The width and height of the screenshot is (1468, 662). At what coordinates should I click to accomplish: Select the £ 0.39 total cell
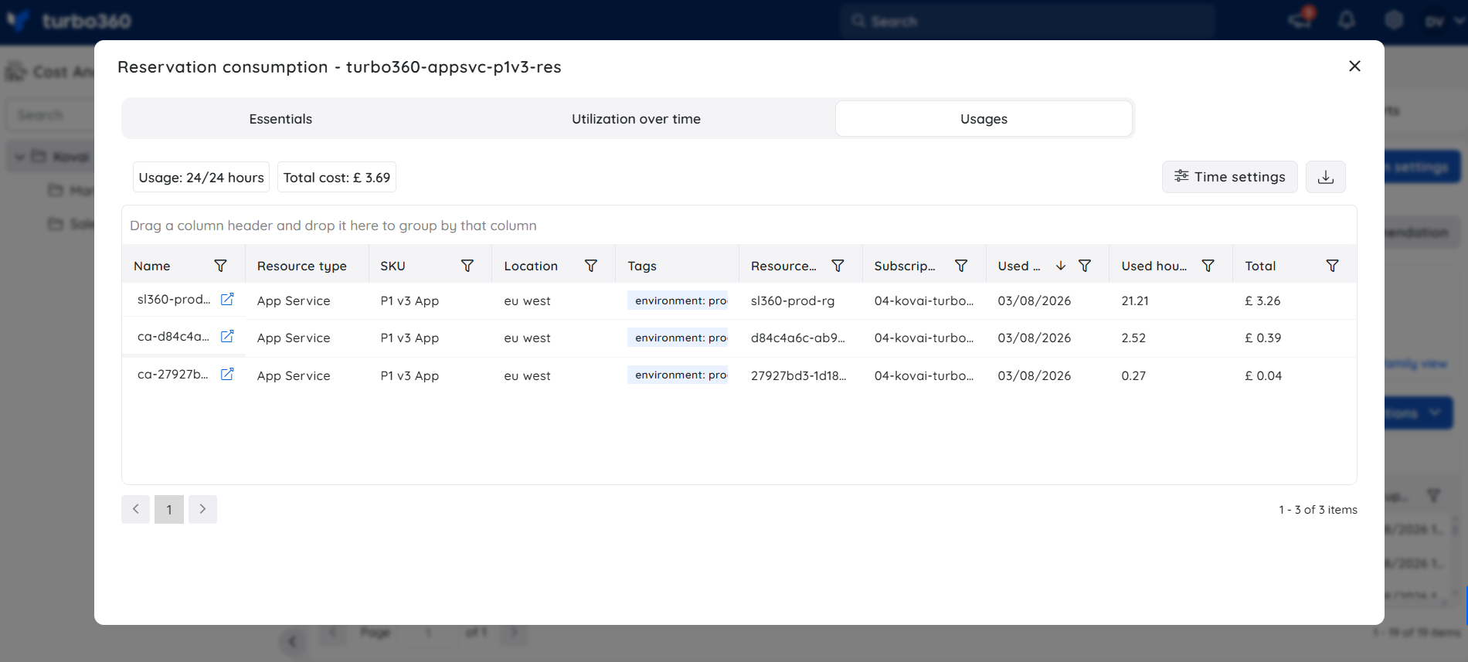1262,338
